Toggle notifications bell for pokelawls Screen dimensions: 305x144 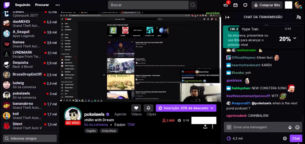(149, 108)
